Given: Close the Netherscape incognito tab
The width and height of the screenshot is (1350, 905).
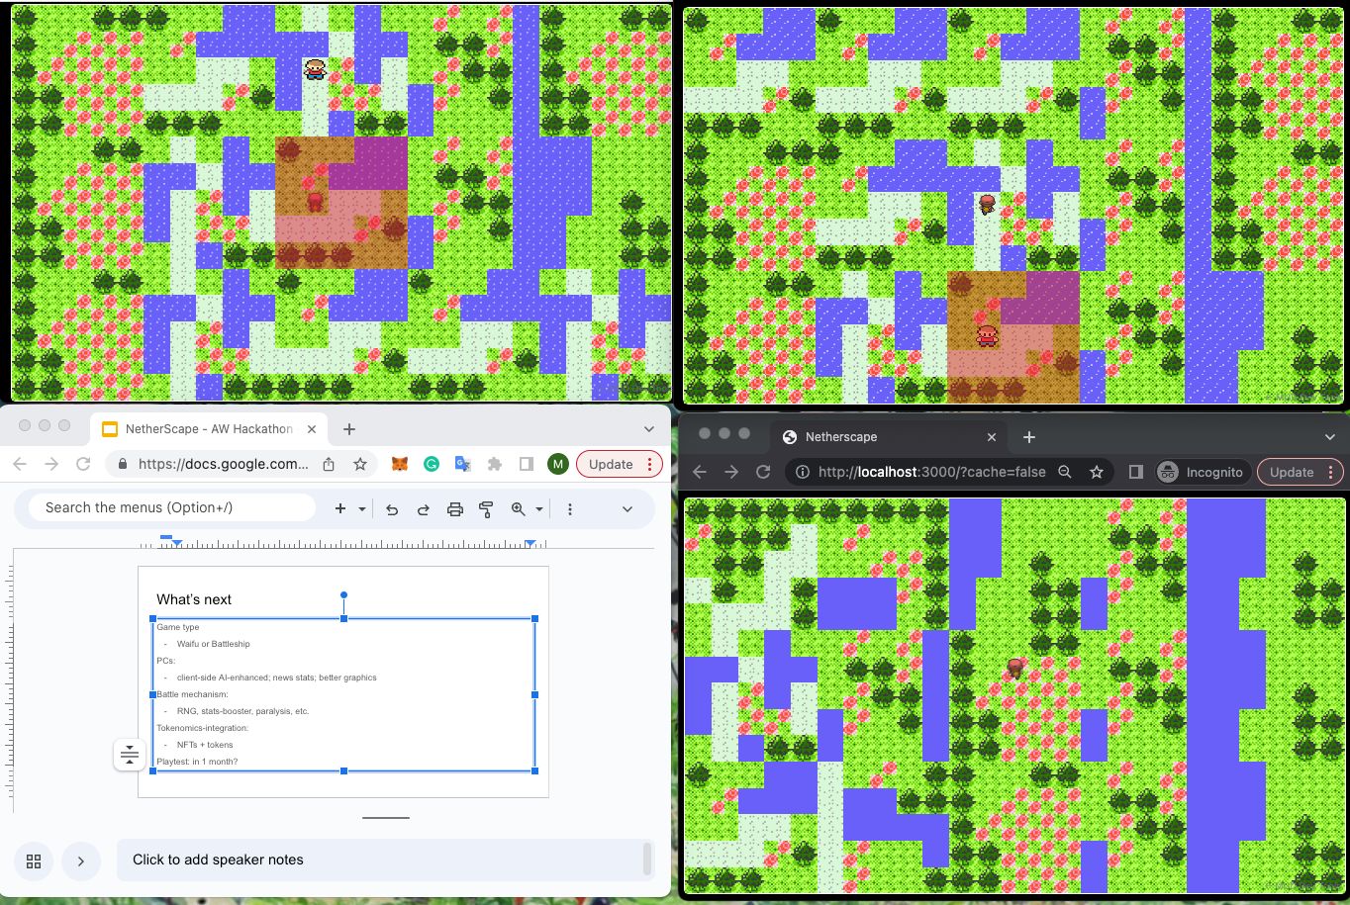Looking at the screenshot, I should (x=992, y=436).
